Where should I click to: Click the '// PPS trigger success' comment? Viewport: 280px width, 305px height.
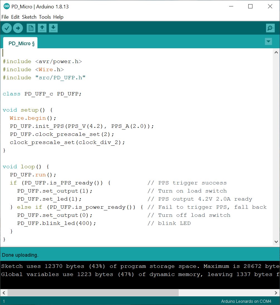[187, 183]
